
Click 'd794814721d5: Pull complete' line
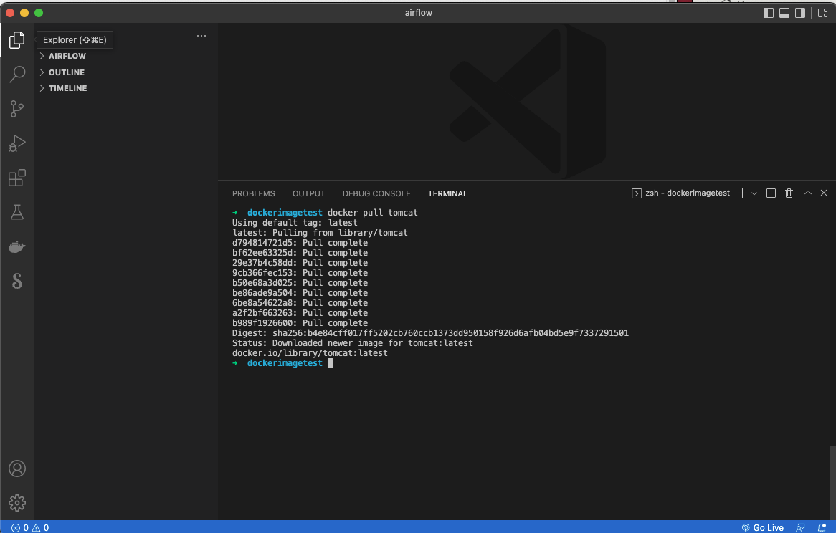[x=300, y=243]
